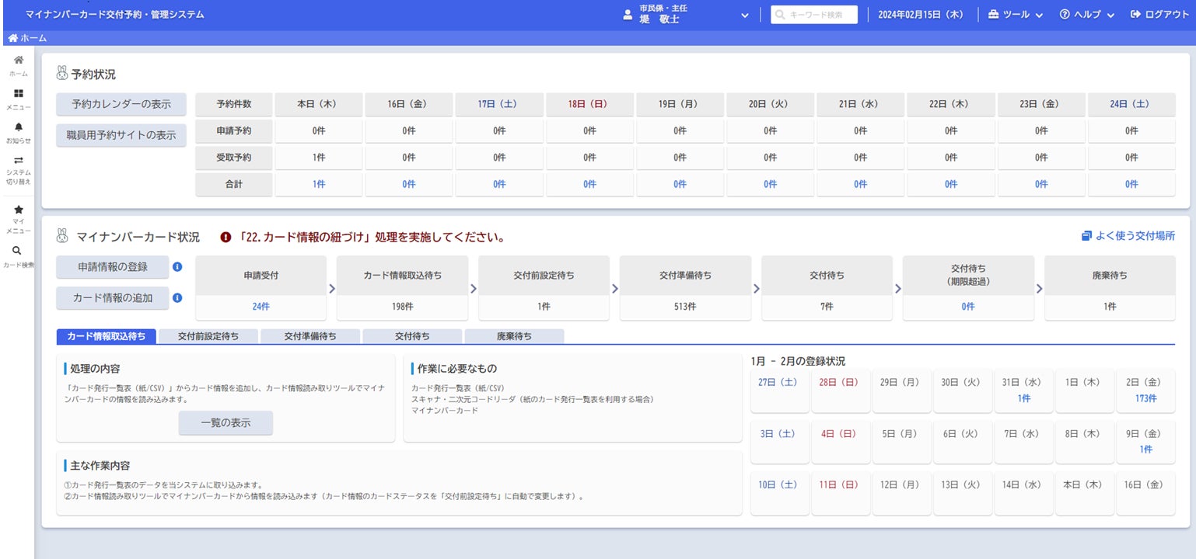Click the 予約カレンダーの表示 button

(x=121, y=105)
